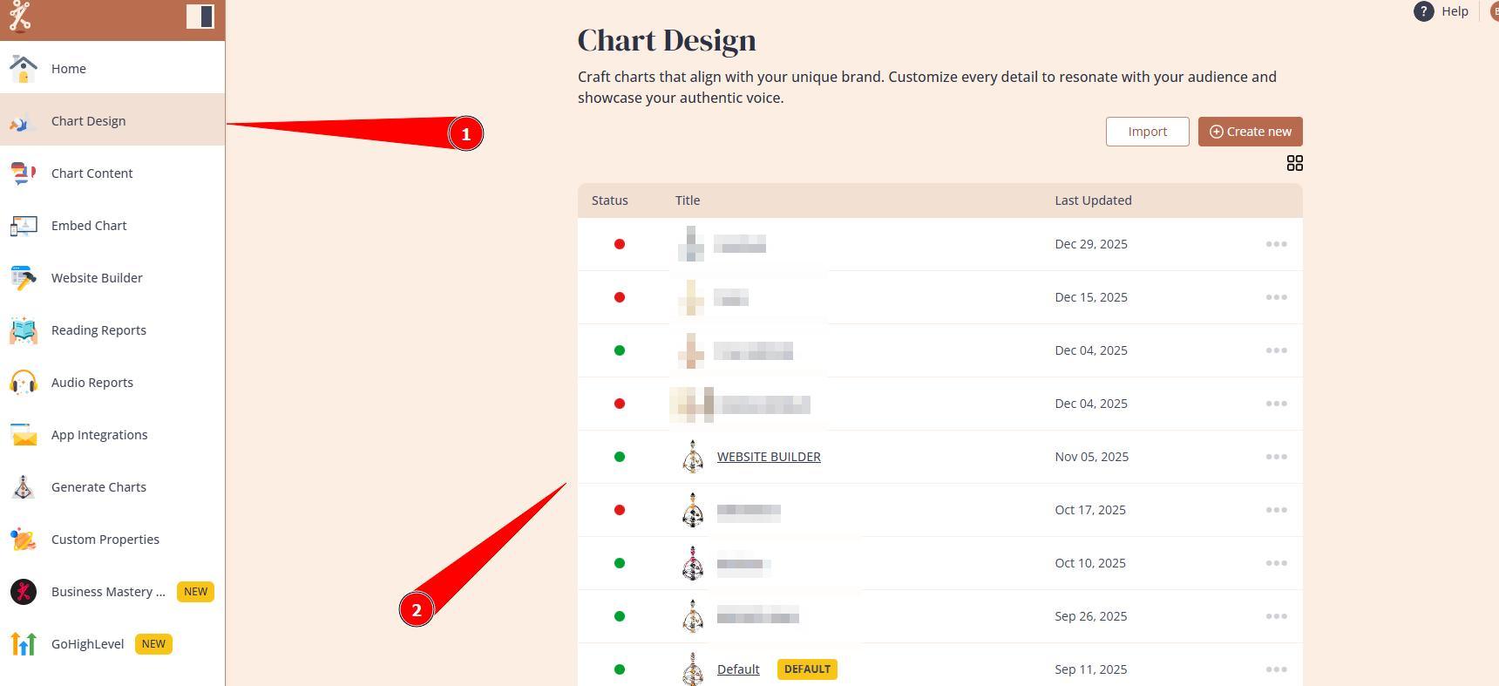The width and height of the screenshot is (1499, 686).
Task: Click the Embed Chart sidebar icon
Action: click(24, 226)
